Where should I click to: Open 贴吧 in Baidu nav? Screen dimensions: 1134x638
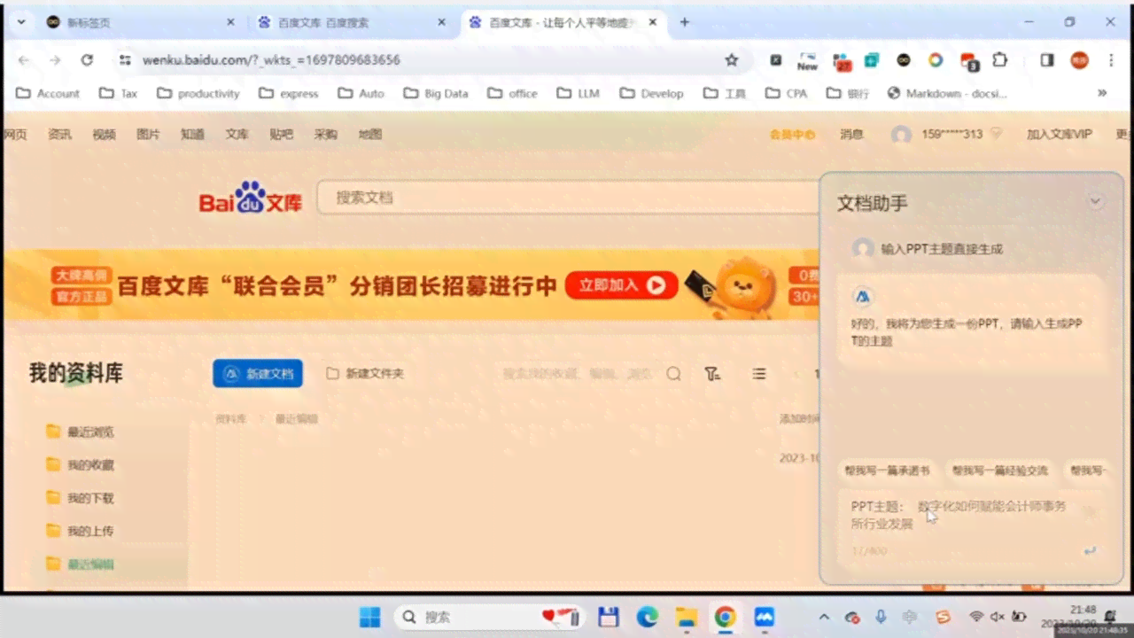click(281, 135)
